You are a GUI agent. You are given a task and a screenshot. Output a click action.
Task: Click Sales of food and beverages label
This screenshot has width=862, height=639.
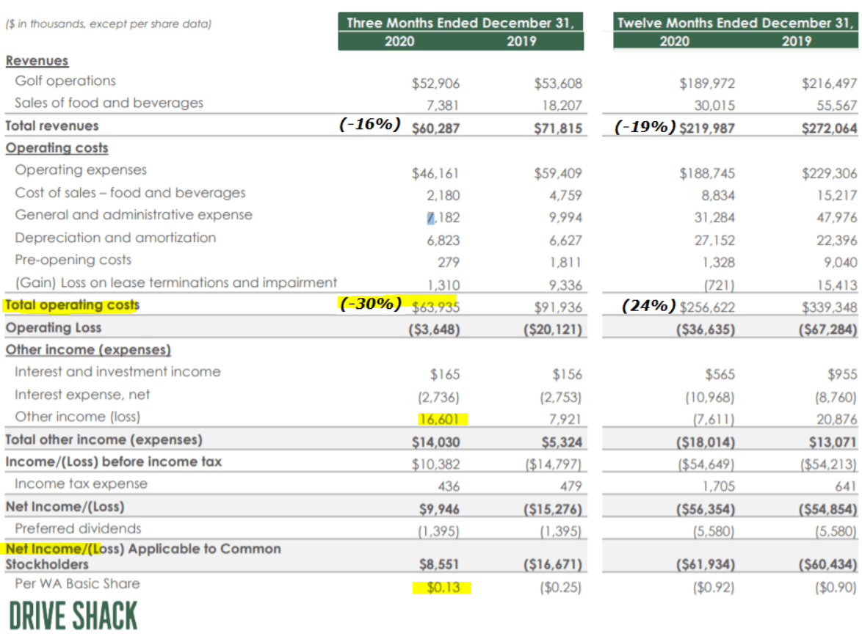[x=109, y=103]
